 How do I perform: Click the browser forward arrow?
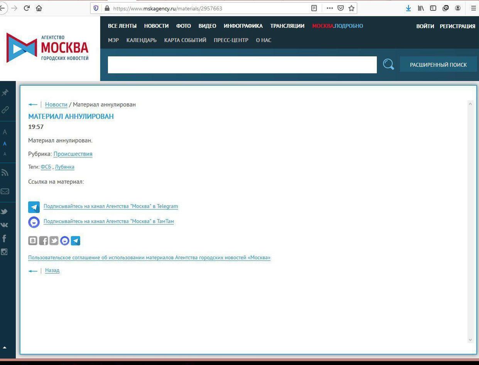pos(14,8)
